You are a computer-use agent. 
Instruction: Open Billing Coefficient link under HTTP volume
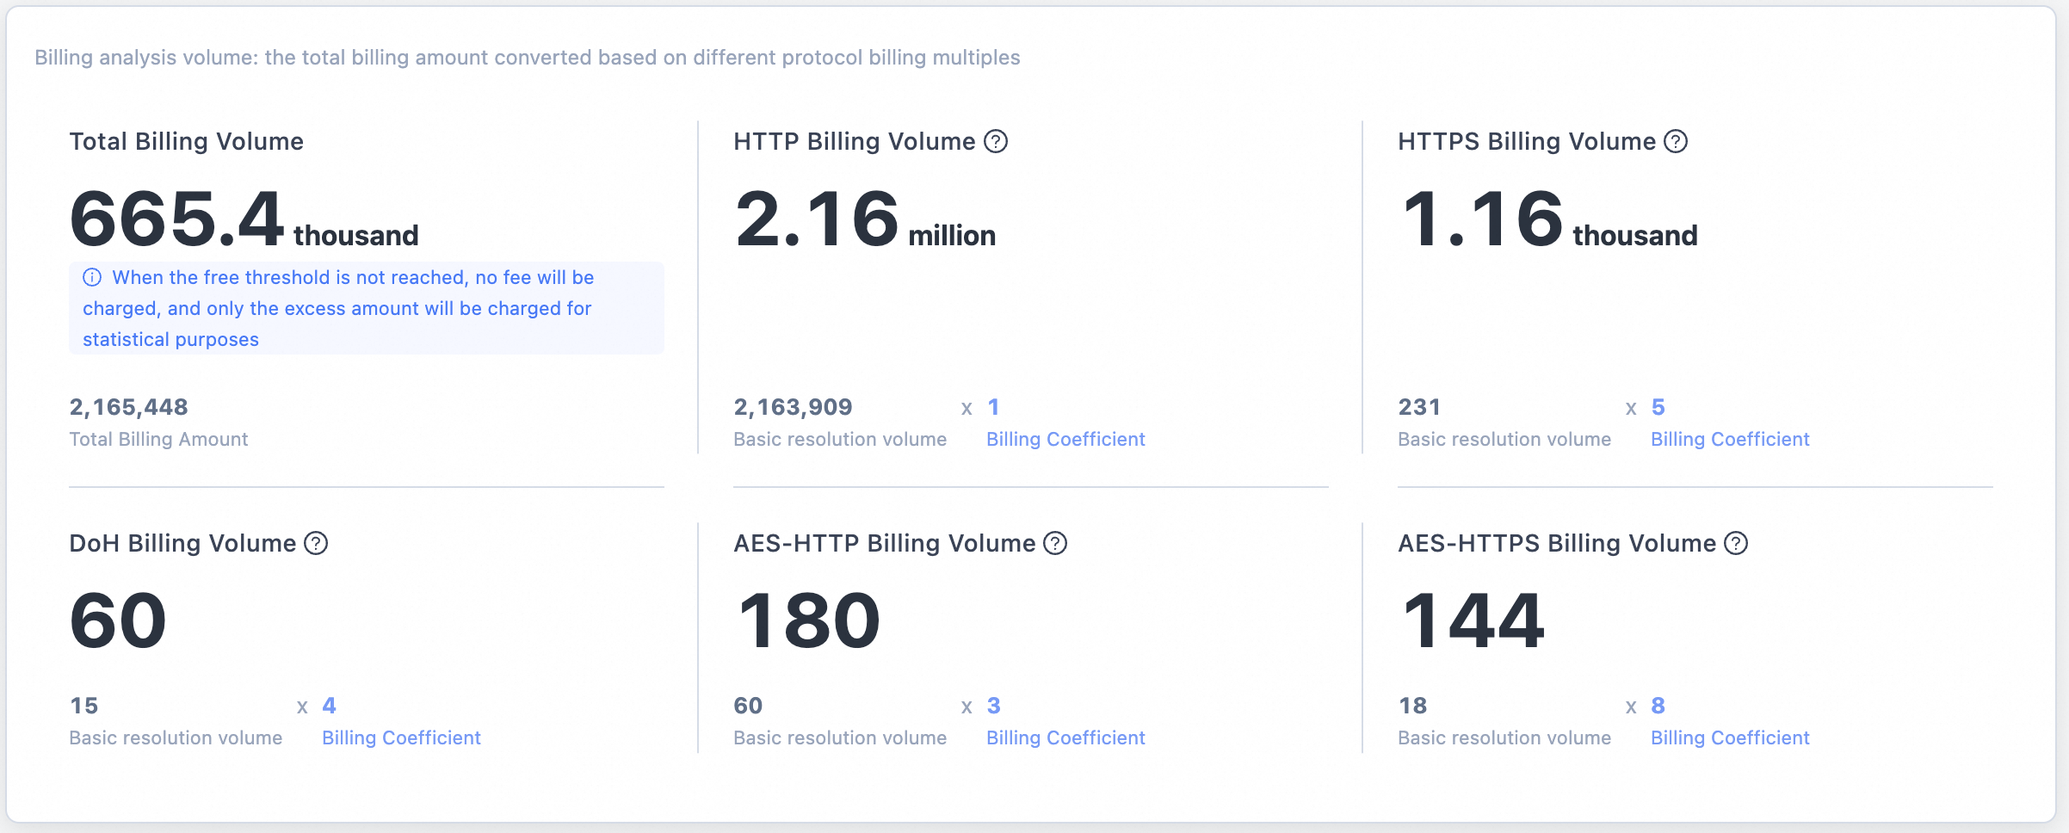[x=1065, y=439]
